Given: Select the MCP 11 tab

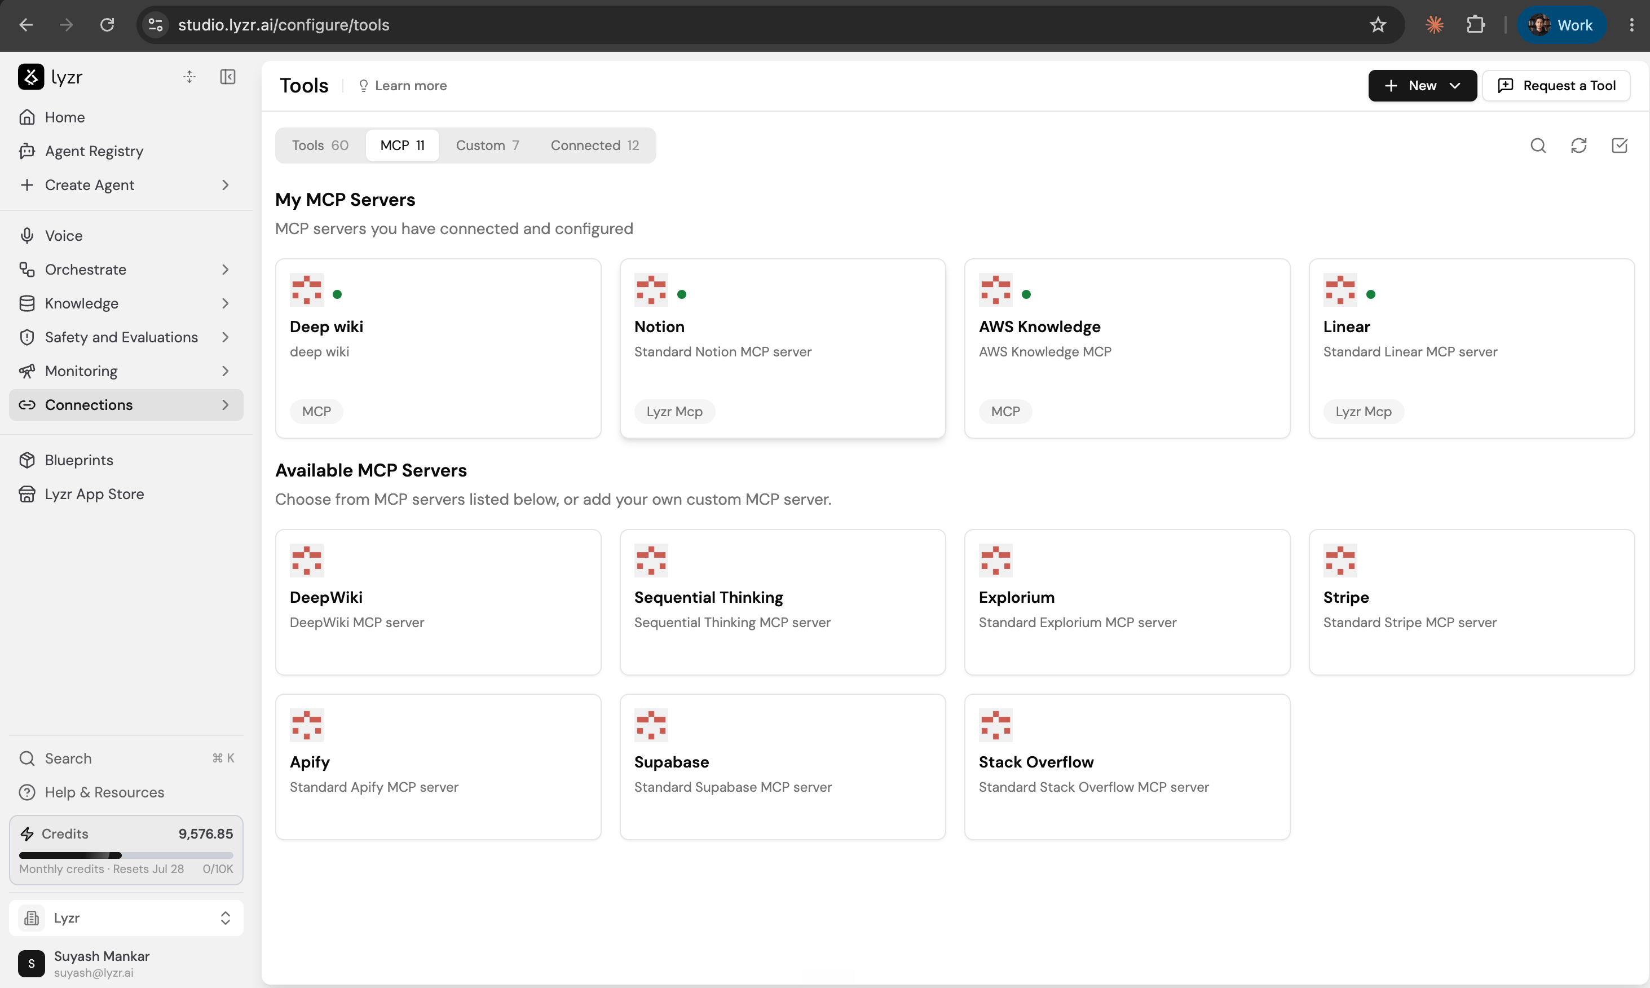Looking at the screenshot, I should pos(402,145).
